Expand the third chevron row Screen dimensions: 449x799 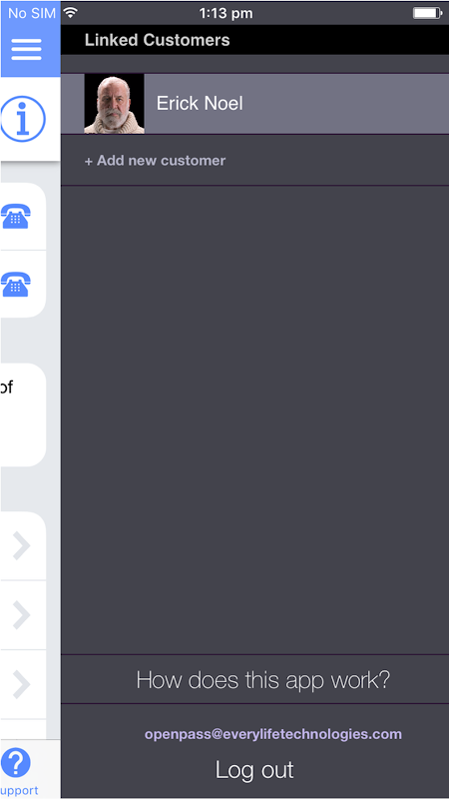[x=23, y=684]
